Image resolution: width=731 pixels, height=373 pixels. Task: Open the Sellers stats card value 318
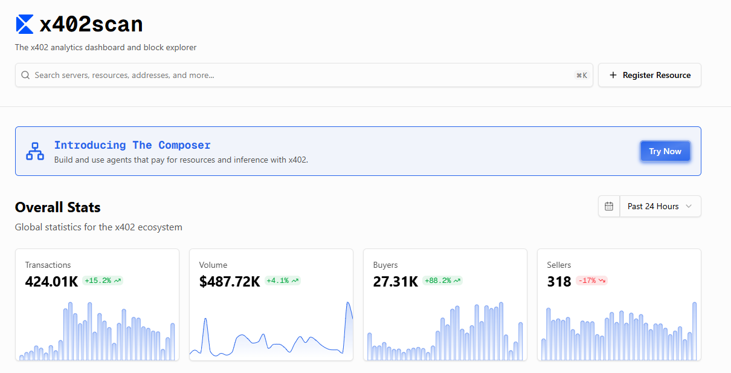[x=559, y=281]
